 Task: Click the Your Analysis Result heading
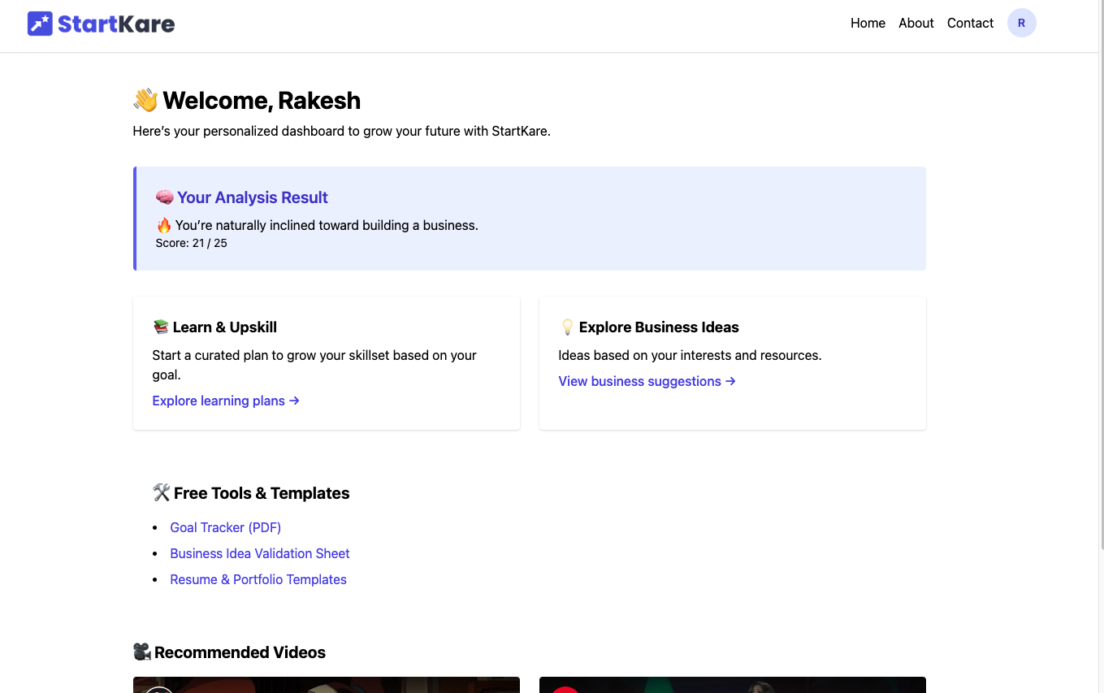click(x=253, y=197)
